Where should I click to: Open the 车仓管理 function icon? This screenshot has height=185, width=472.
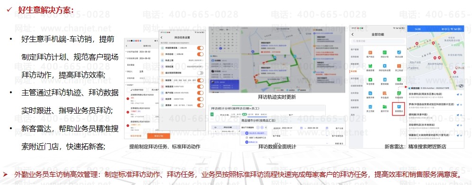370,81
